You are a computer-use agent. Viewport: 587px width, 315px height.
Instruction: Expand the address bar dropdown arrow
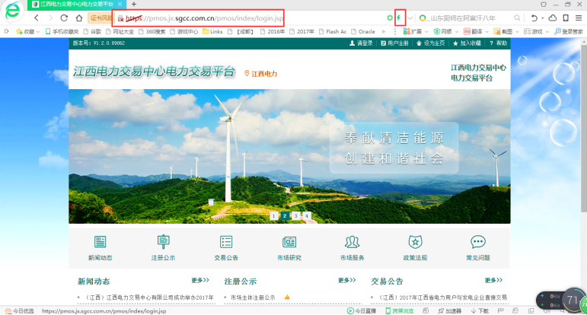[x=411, y=17]
